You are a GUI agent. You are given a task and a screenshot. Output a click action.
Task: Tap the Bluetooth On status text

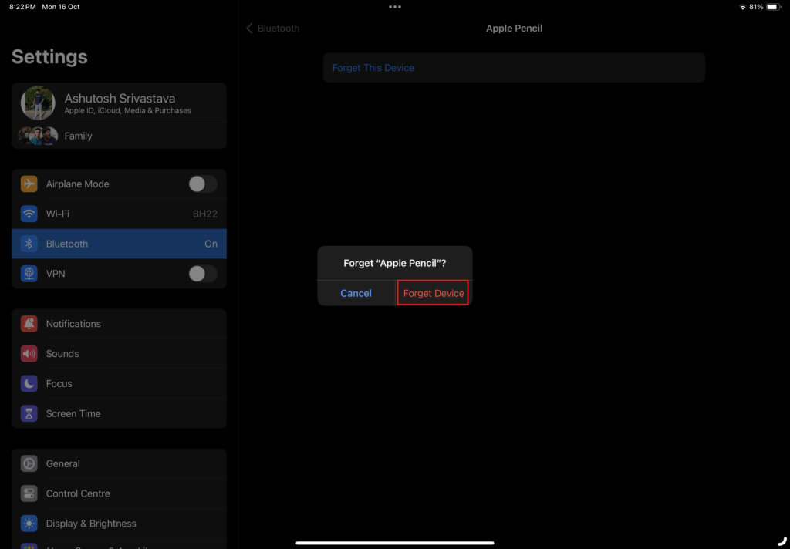211,244
